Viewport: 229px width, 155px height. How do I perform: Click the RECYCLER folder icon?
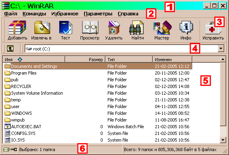(7, 86)
